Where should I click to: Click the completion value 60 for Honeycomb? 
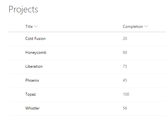pos(125,53)
